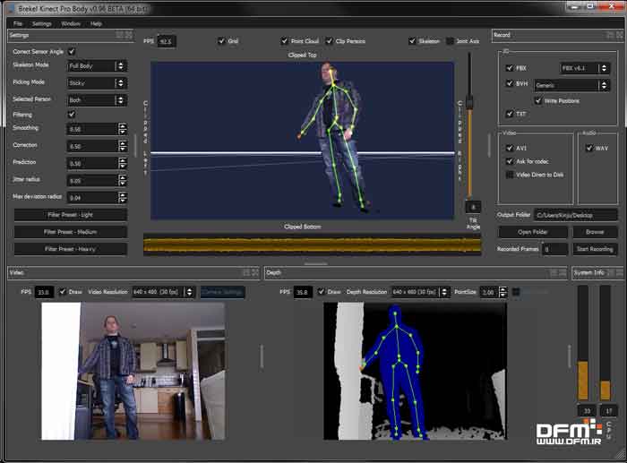Open the FBX version dropdown
Screen dimensions: 627x463
pos(585,68)
